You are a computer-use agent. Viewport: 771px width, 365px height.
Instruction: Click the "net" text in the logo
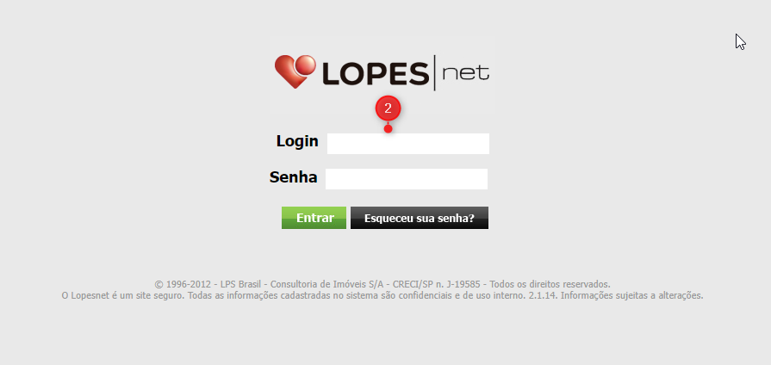466,73
